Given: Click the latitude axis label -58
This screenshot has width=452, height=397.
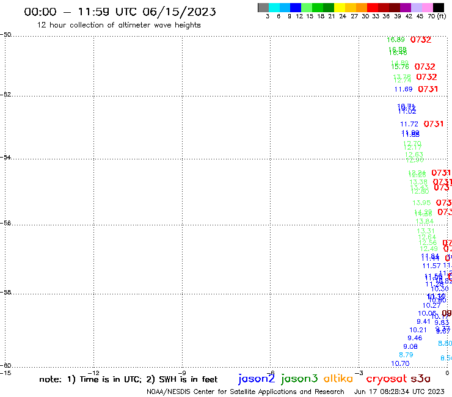Looking at the screenshot, I should [5, 293].
